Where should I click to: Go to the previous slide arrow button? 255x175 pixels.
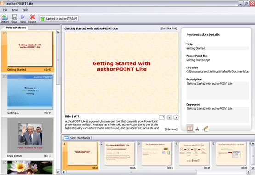(x=170, y=118)
